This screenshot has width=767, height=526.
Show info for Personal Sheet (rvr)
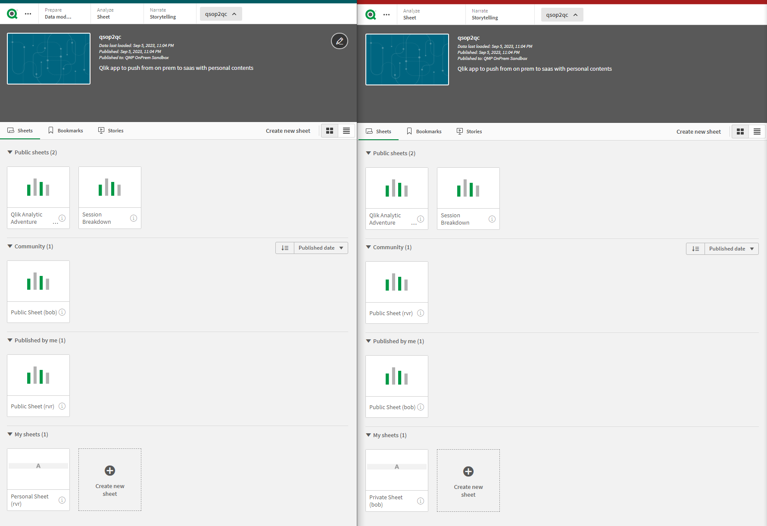click(62, 500)
